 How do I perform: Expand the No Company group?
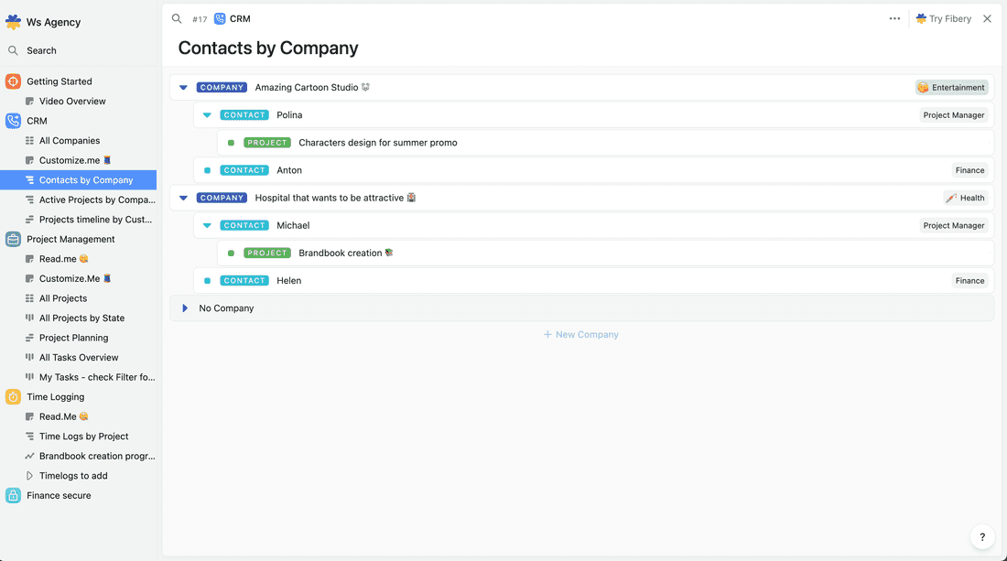click(184, 307)
